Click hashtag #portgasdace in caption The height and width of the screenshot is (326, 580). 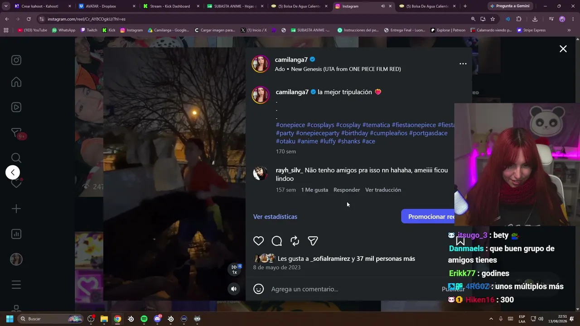pos(428,133)
